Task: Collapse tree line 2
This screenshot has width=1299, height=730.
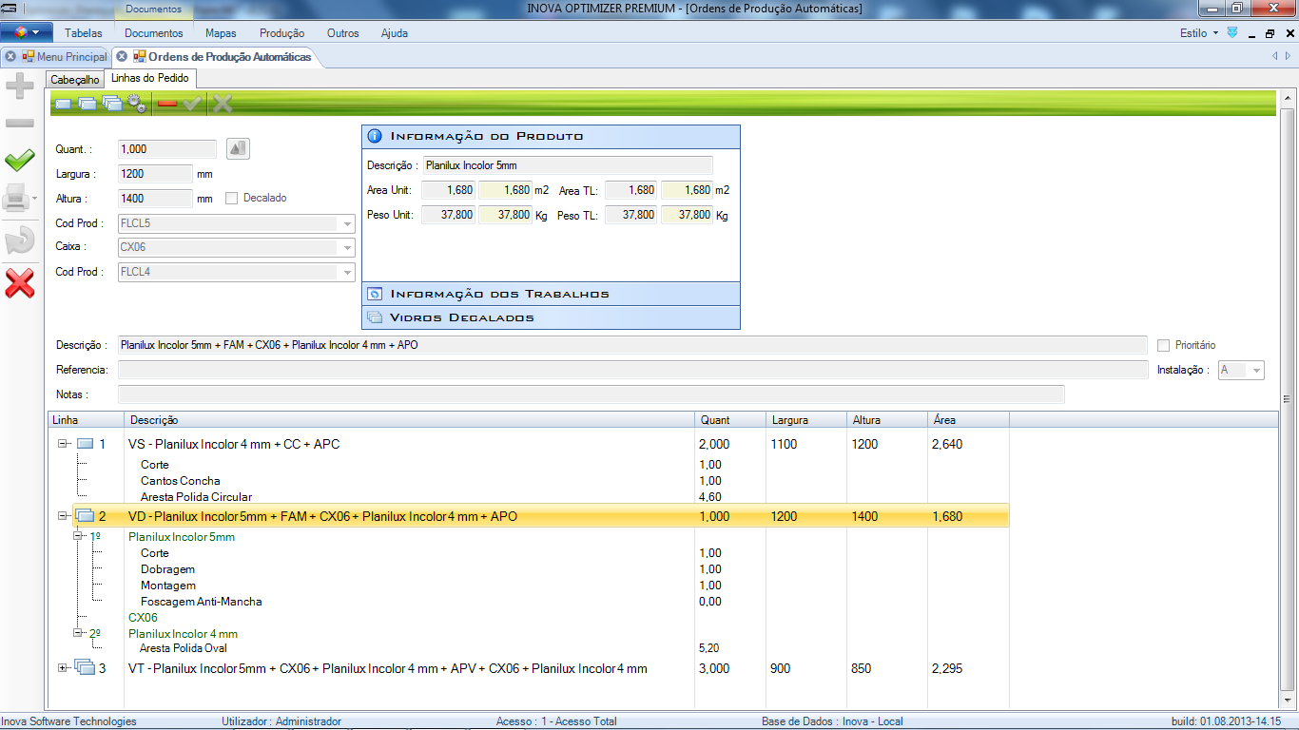Action: 63,516
